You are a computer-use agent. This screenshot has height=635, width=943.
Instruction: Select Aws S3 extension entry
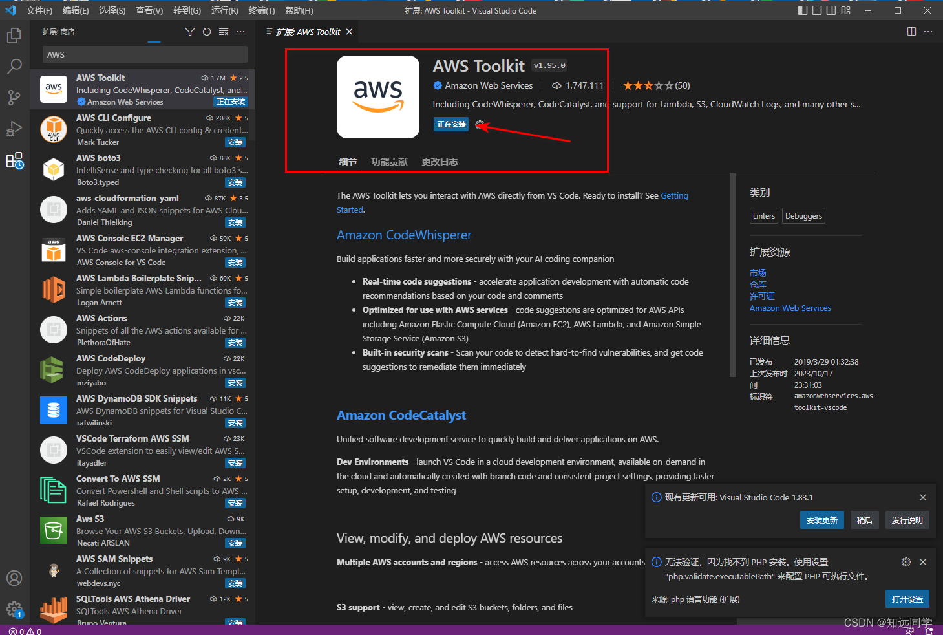[x=142, y=530]
